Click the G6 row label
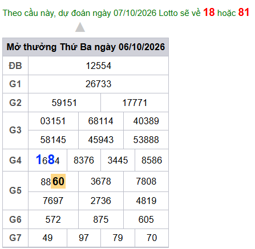Screen dimensions: 255x249 pyautogui.click(x=15, y=219)
